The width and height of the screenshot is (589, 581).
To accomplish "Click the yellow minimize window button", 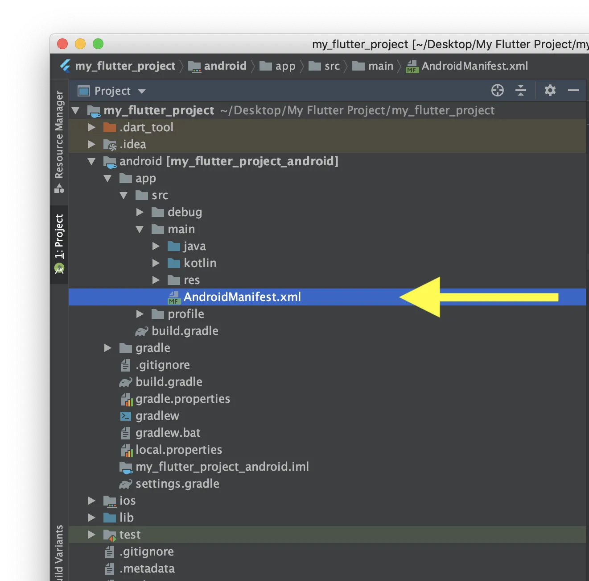I will pyautogui.click(x=80, y=44).
